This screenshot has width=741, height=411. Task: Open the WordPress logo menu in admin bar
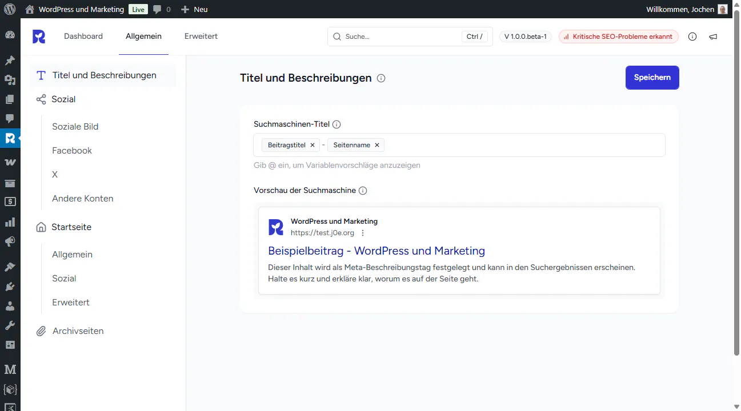click(10, 9)
